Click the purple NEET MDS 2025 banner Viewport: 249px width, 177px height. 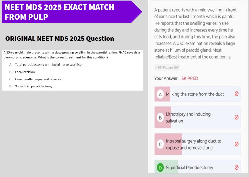pos(72,12)
